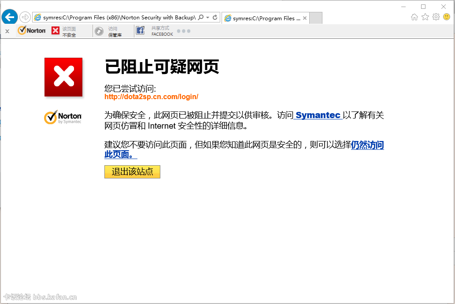
Task: Open 访问 保管库 toolbar item
Action: (x=115, y=32)
